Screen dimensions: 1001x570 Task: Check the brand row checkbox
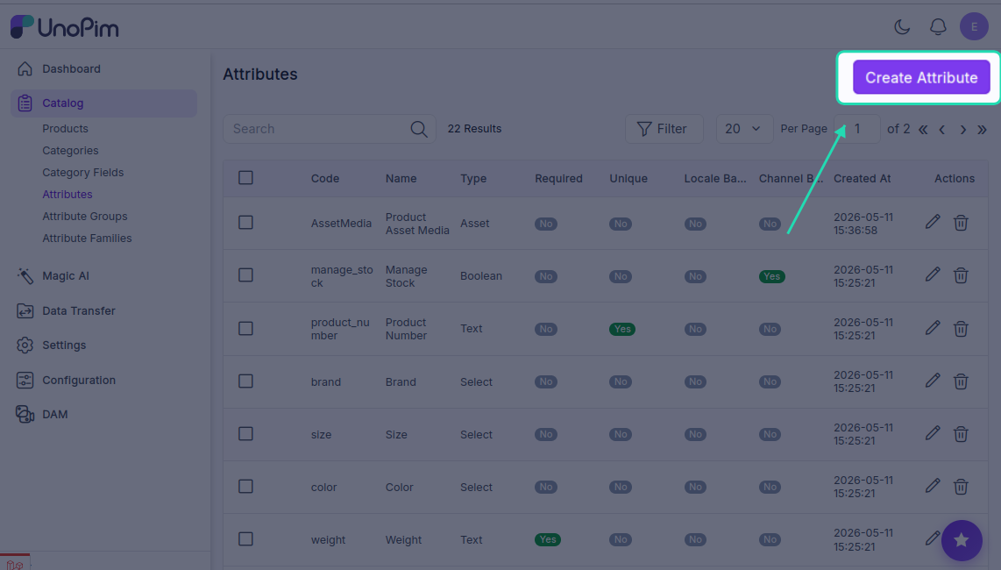pyautogui.click(x=245, y=381)
